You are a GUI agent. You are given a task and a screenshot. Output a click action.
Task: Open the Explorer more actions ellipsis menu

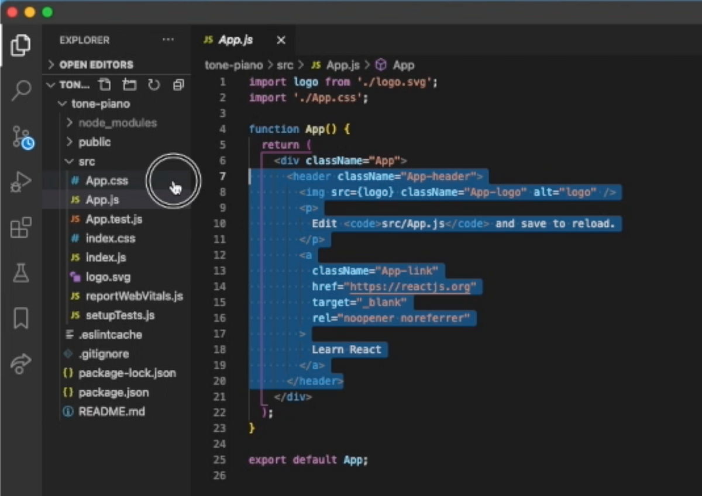click(168, 40)
